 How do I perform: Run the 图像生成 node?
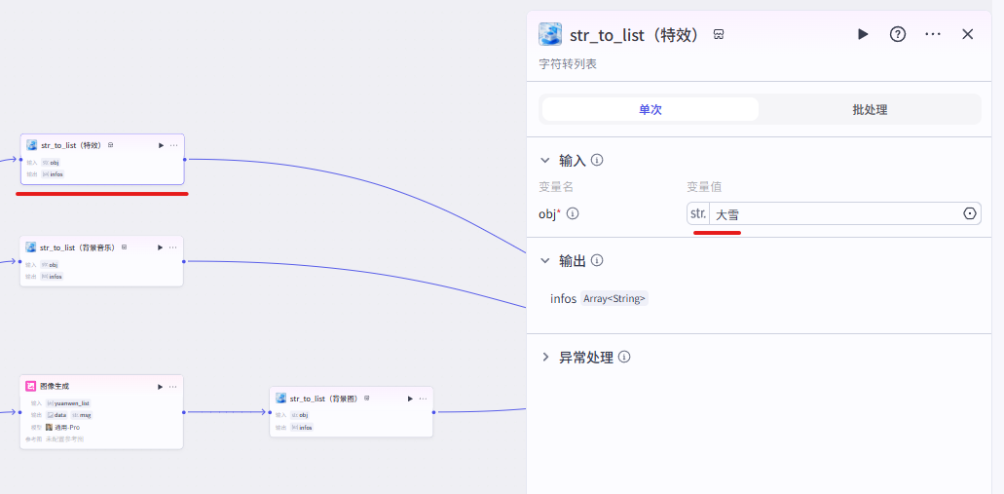click(160, 387)
